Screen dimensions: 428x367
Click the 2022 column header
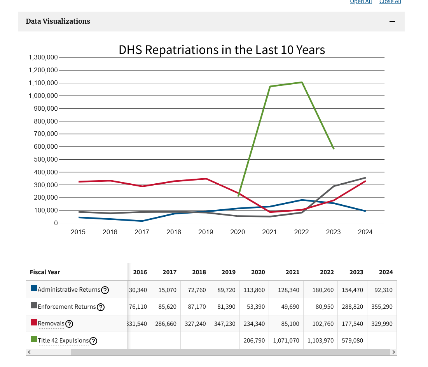[x=327, y=272]
